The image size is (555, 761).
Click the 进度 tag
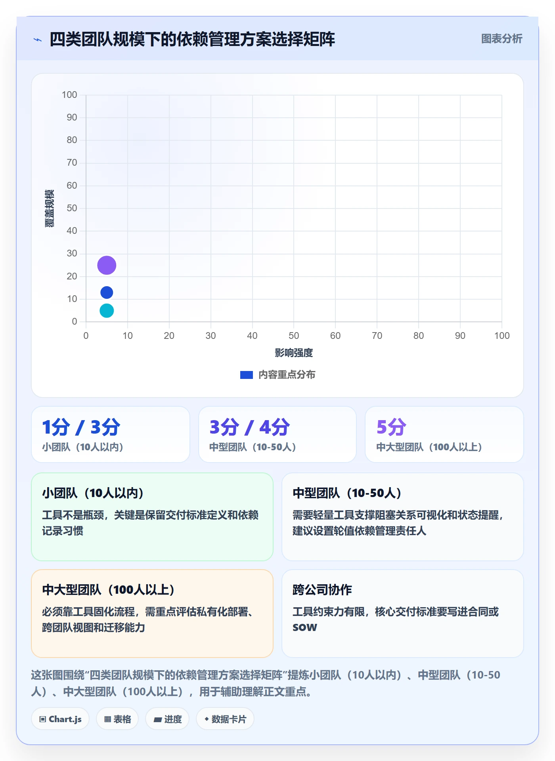167,719
